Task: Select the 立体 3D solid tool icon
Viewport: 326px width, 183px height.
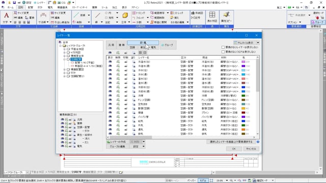Action: [x=125, y=15]
